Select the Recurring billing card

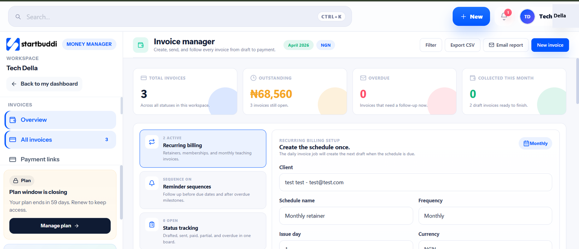point(203,149)
